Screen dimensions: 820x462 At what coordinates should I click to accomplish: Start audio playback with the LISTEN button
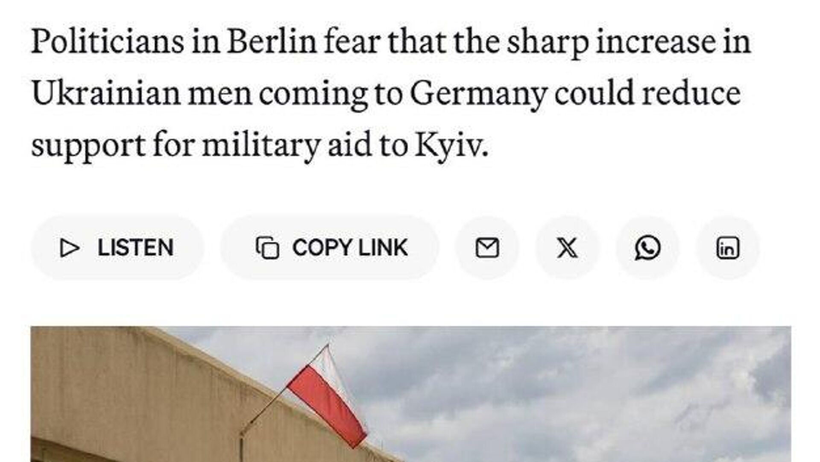(117, 248)
